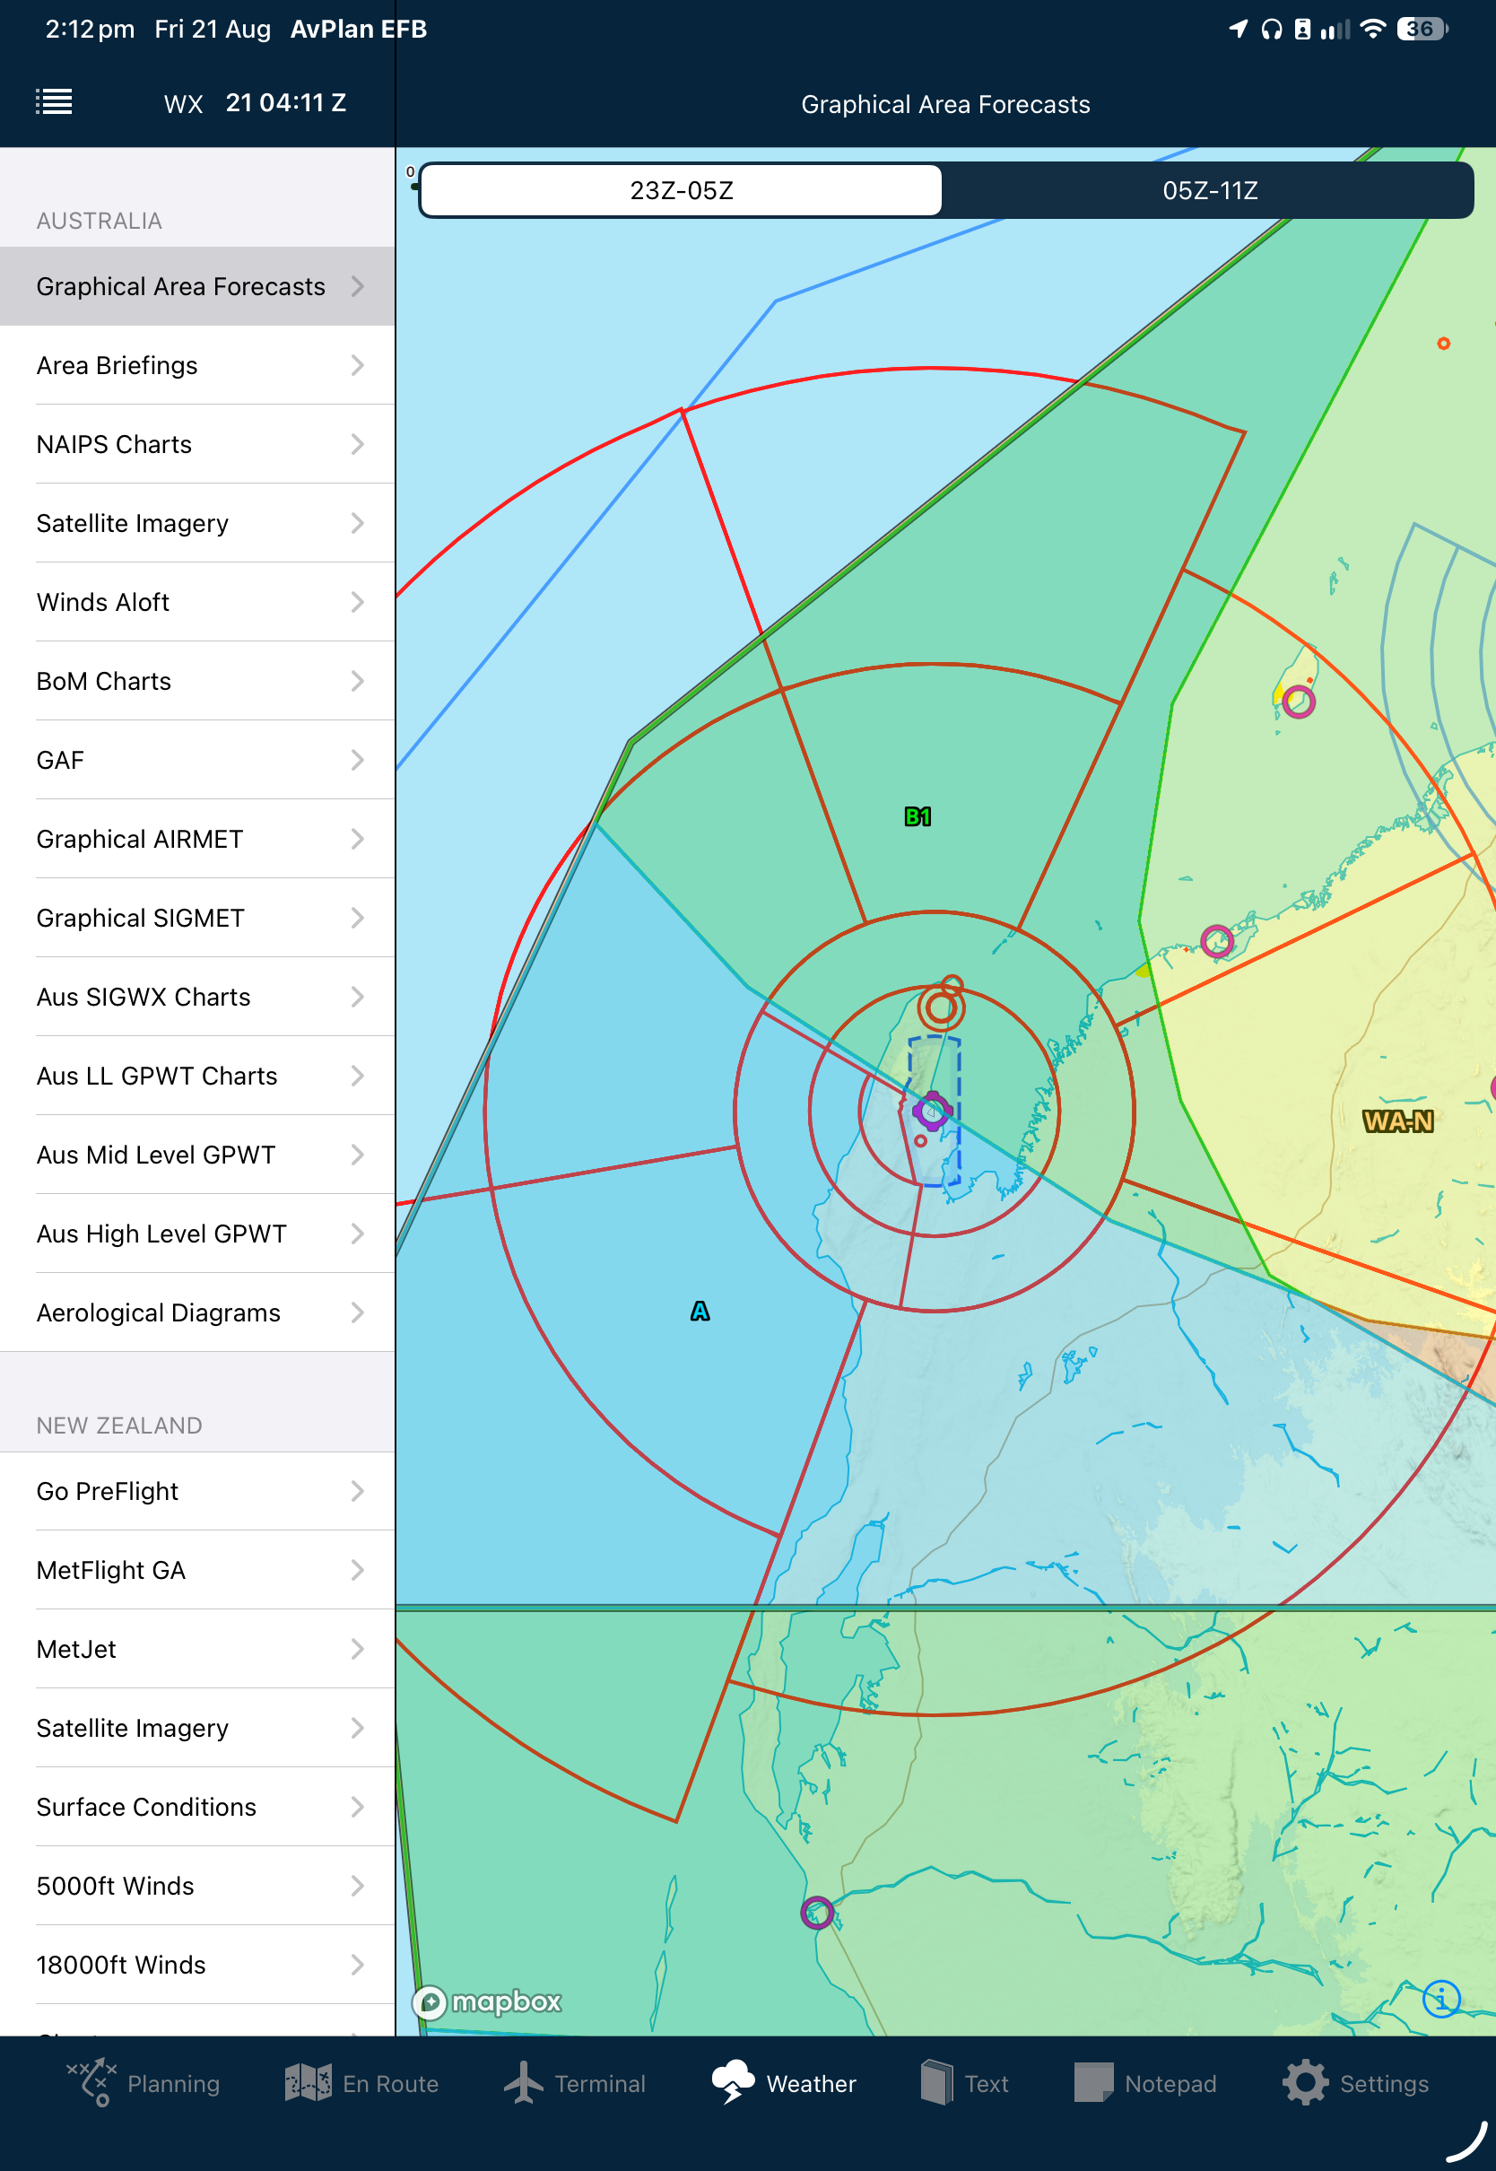Tap the headphones status icon

coord(1271,30)
